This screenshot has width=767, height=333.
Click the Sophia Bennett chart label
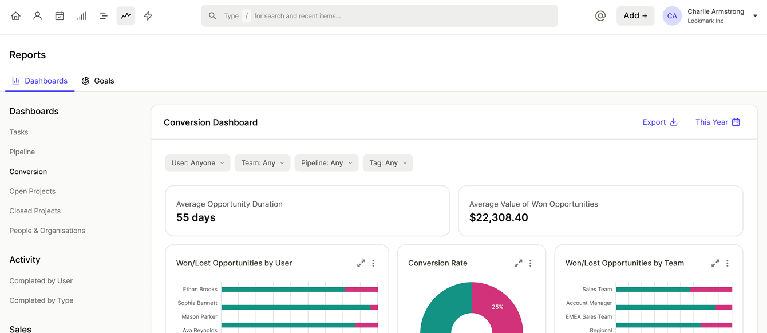(197, 303)
